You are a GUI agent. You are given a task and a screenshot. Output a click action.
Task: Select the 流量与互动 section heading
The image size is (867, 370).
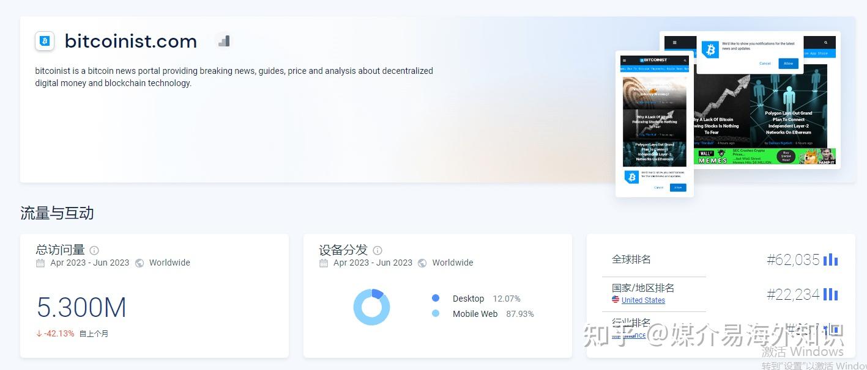point(56,212)
